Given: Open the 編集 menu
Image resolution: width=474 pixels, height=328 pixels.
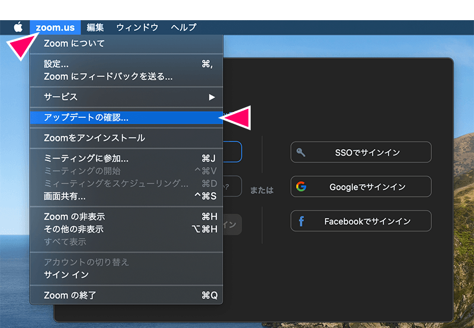Looking at the screenshot, I should click(x=95, y=27).
